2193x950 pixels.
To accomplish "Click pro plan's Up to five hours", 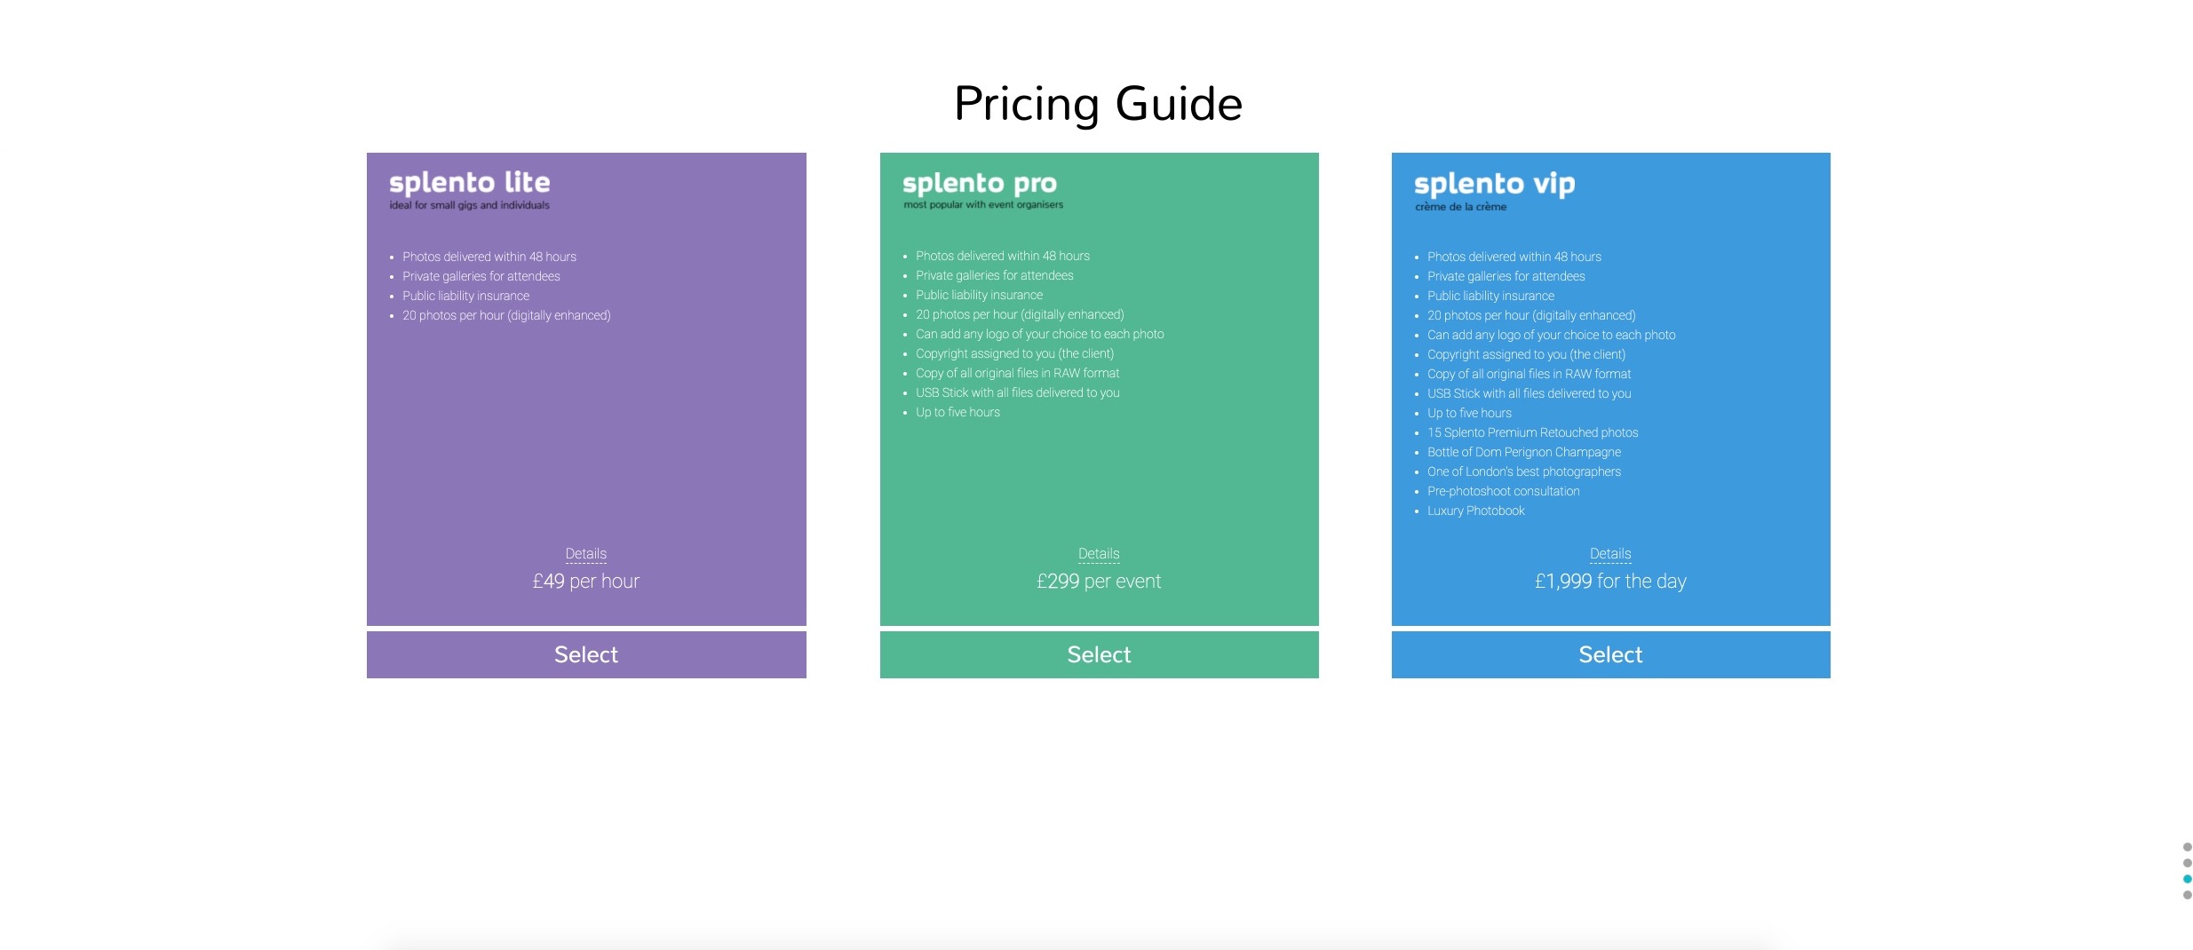I will [957, 412].
